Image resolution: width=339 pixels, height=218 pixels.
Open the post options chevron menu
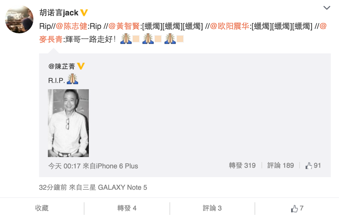[326, 8]
